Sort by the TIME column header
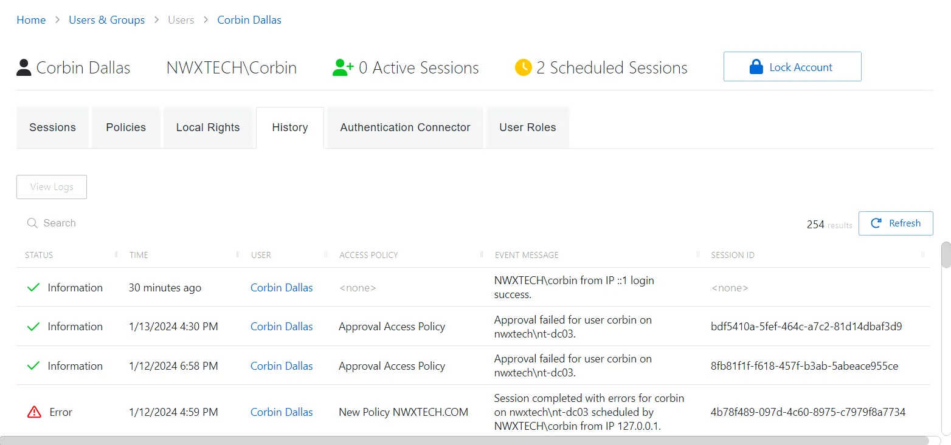The image size is (951, 445). coord(139,255)
